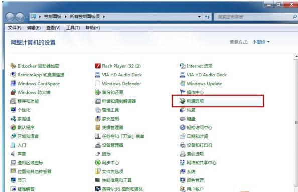298x192 pixels.
Task: Open 个性化 icon
Action: 13,110
